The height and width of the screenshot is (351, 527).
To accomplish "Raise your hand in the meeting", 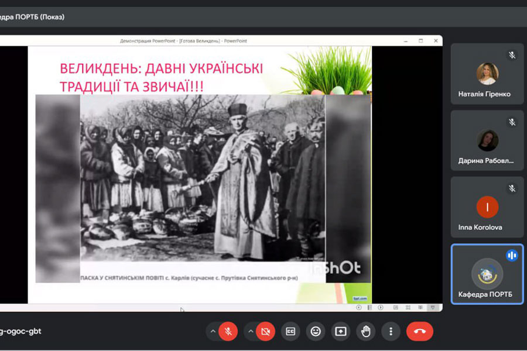I will click(366, 332).
